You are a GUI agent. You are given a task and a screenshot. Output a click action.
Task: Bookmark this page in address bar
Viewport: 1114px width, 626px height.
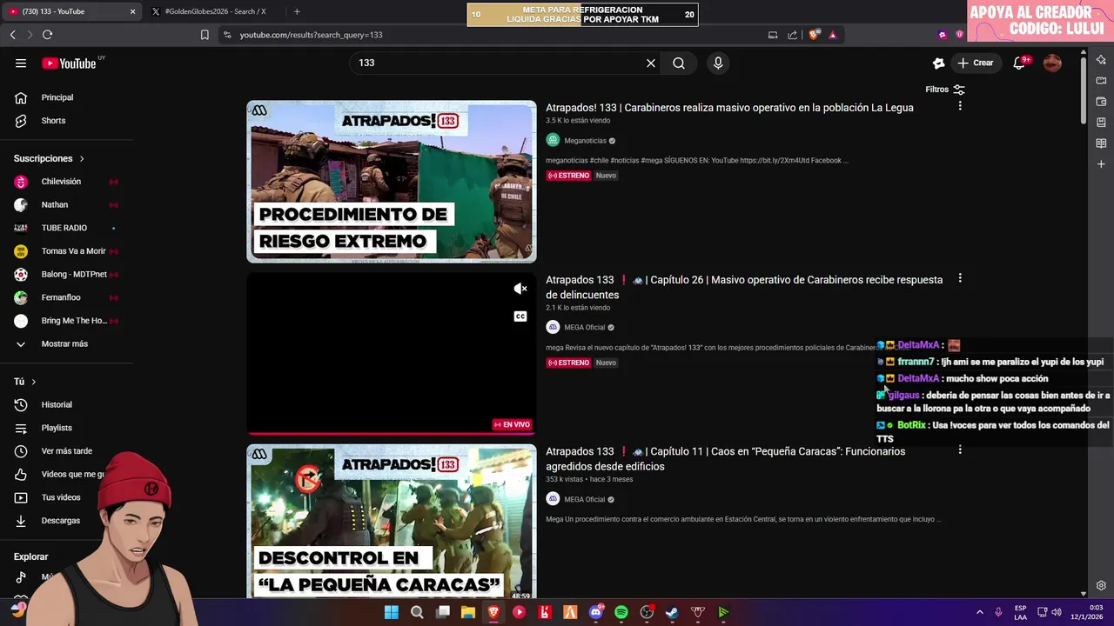click(x=205, y=35)
